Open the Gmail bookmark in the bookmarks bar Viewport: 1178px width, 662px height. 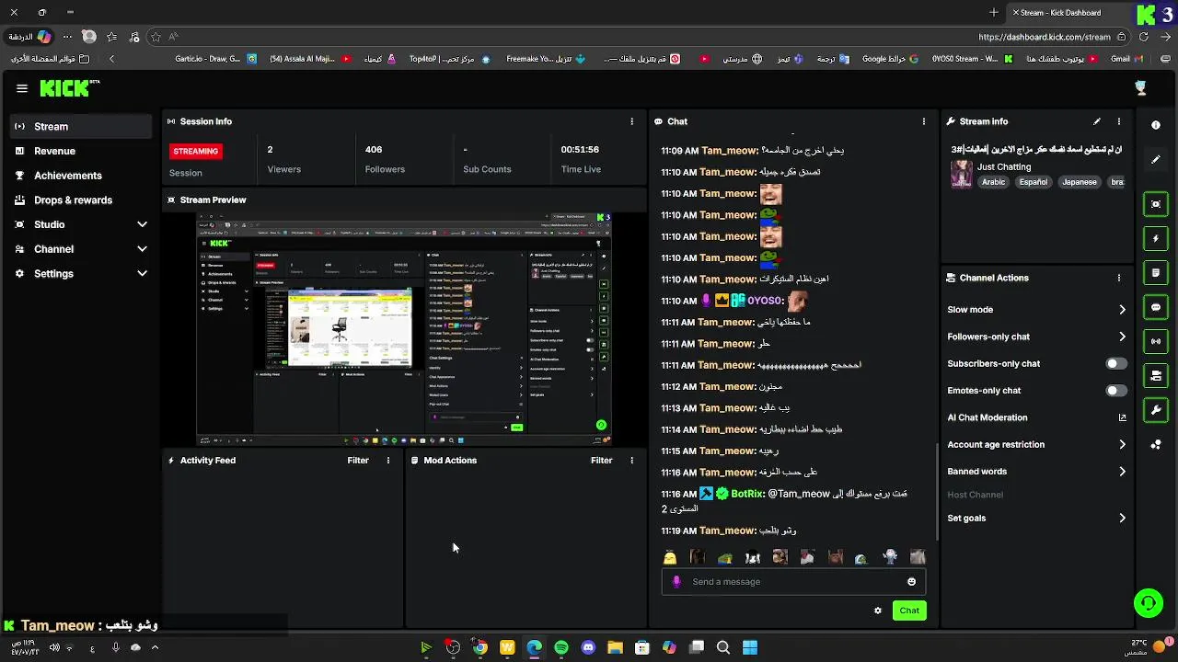1126,59
